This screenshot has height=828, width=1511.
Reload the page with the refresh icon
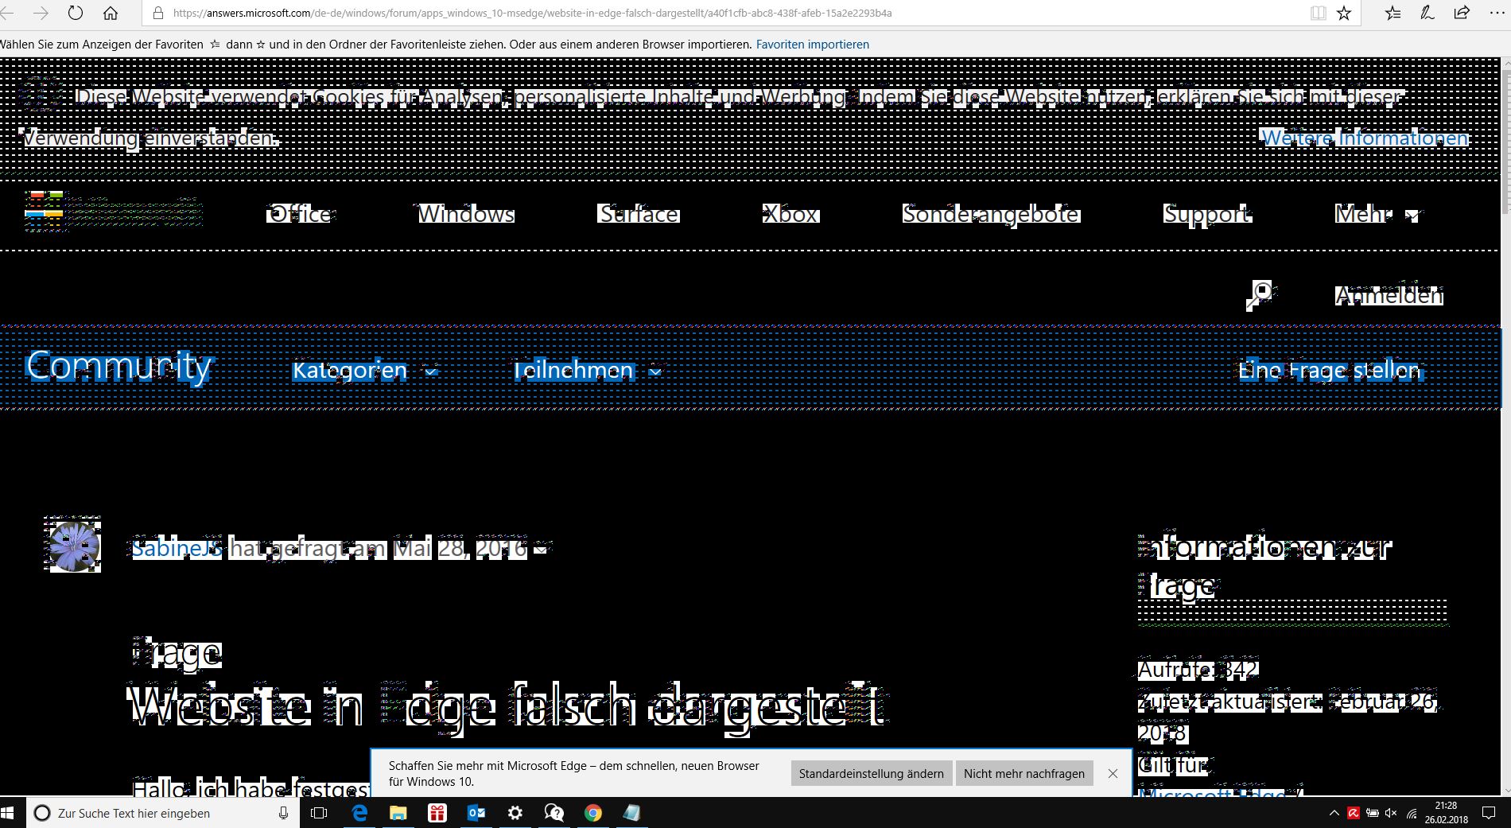pos(76,13)
